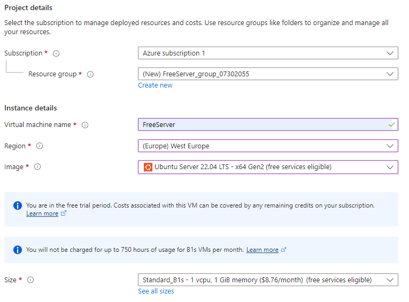Viewport: 409px width, 302px height.
Task: Click the Ubuntu logo in the Image field
Action: (x=148, y=167)
